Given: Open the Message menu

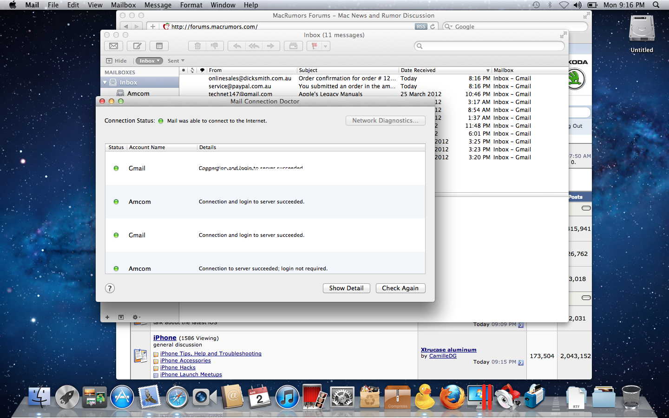Looking at the screenshot, I should click(x=158, y=5).
